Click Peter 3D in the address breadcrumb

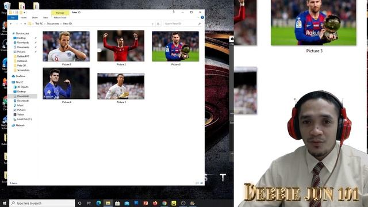pos(67,24)
